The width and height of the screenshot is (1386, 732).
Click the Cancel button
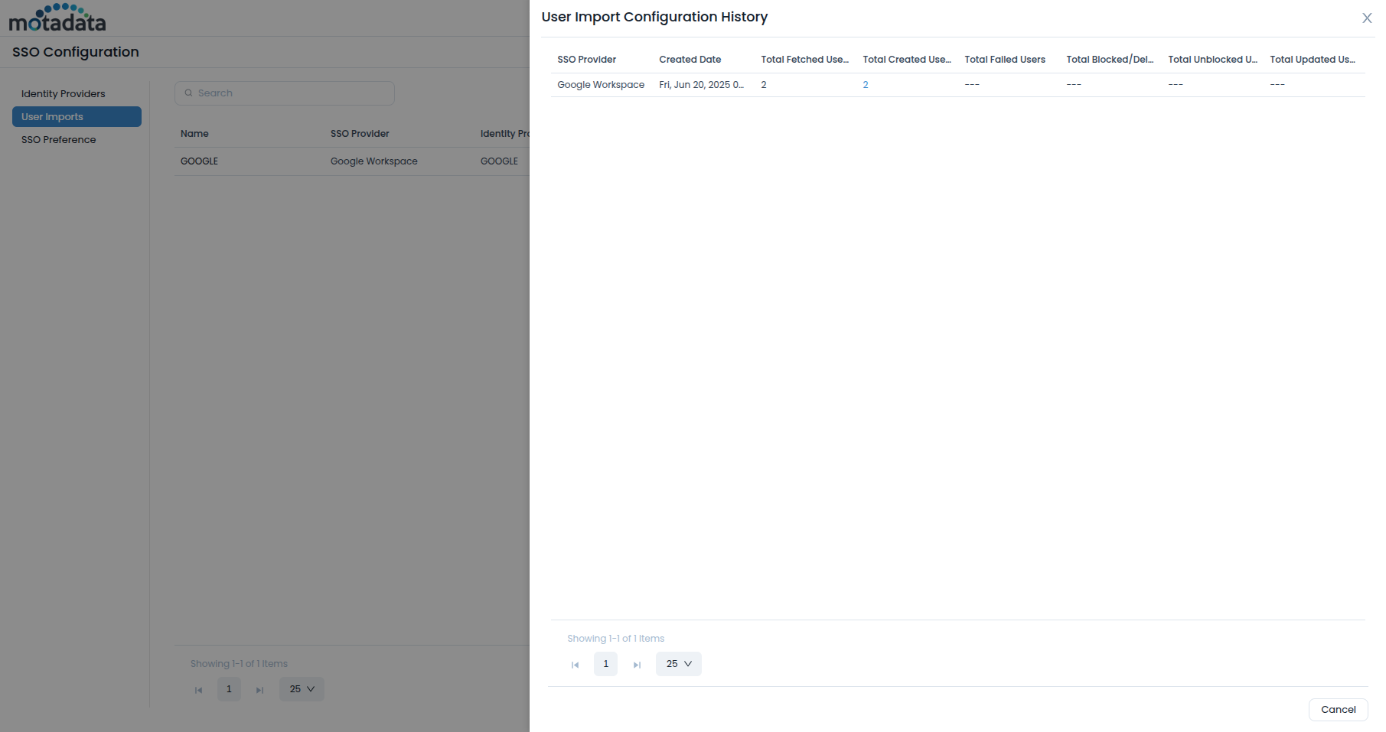tap(1337, 710)
